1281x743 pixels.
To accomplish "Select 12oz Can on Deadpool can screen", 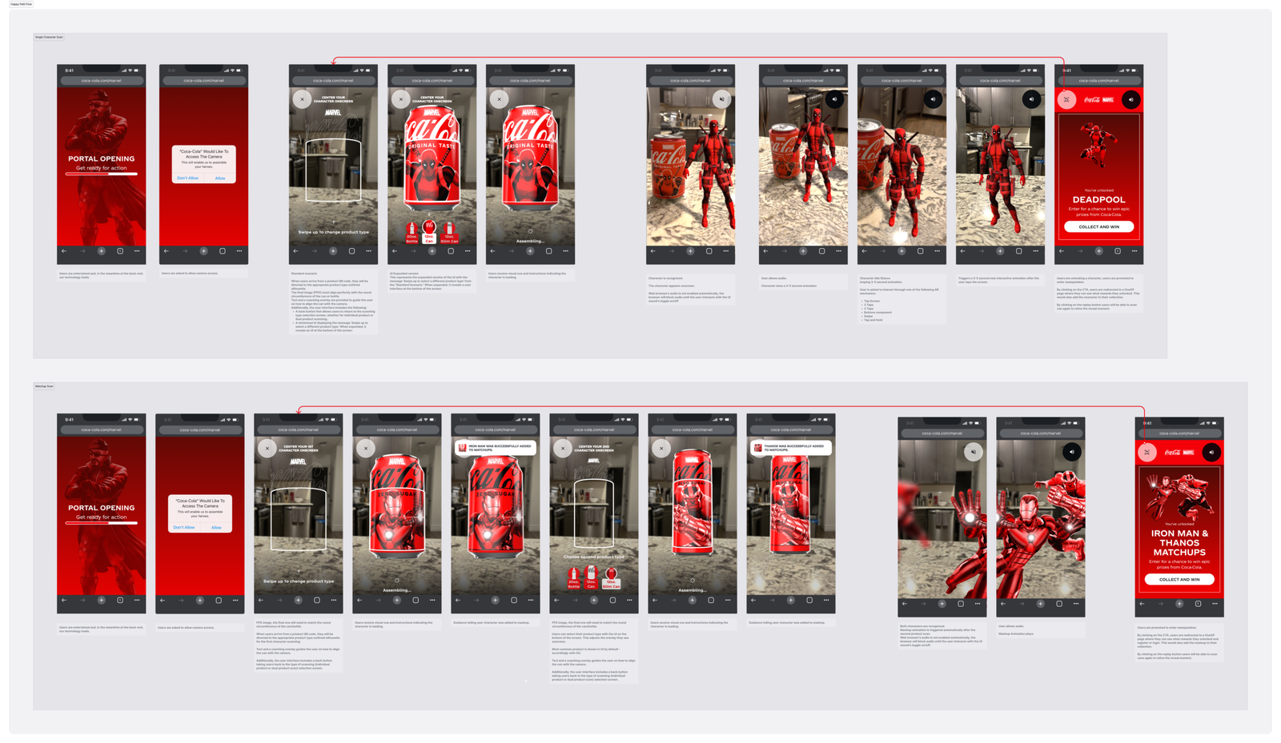I will (x=429, y=233).
